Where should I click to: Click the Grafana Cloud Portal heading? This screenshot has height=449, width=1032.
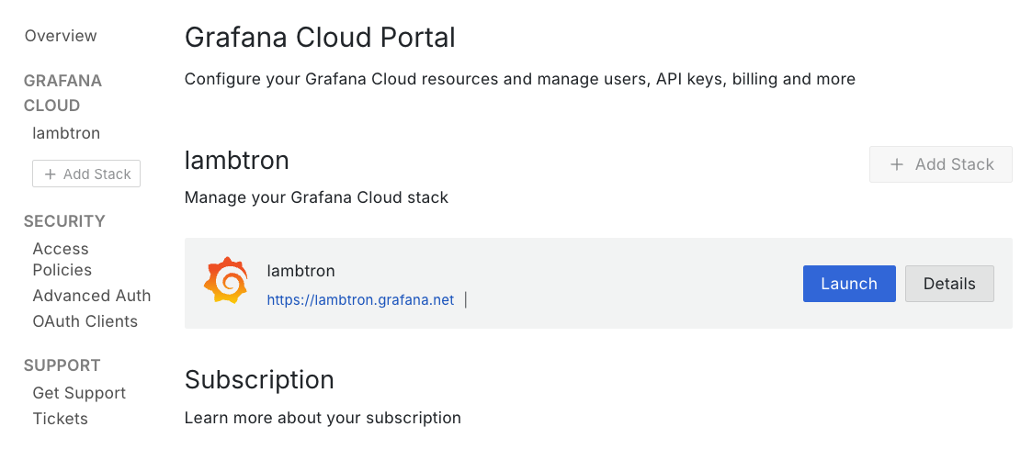320,38
